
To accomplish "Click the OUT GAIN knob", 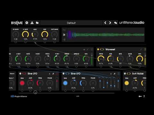I will 55,34.
